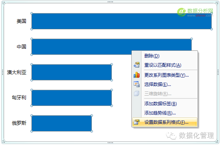The image size is (221, 146).
Task: Select 添加数据标签(B) entry
Action: (x=160, y=104)
